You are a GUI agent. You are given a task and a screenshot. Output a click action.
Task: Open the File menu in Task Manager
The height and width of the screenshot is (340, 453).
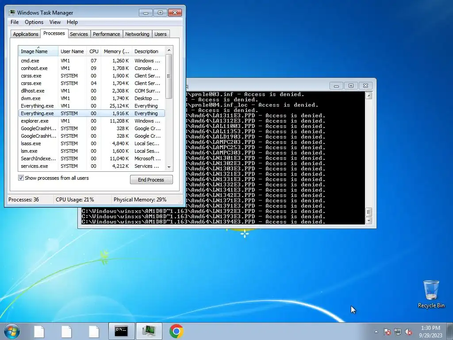(15, 22)
